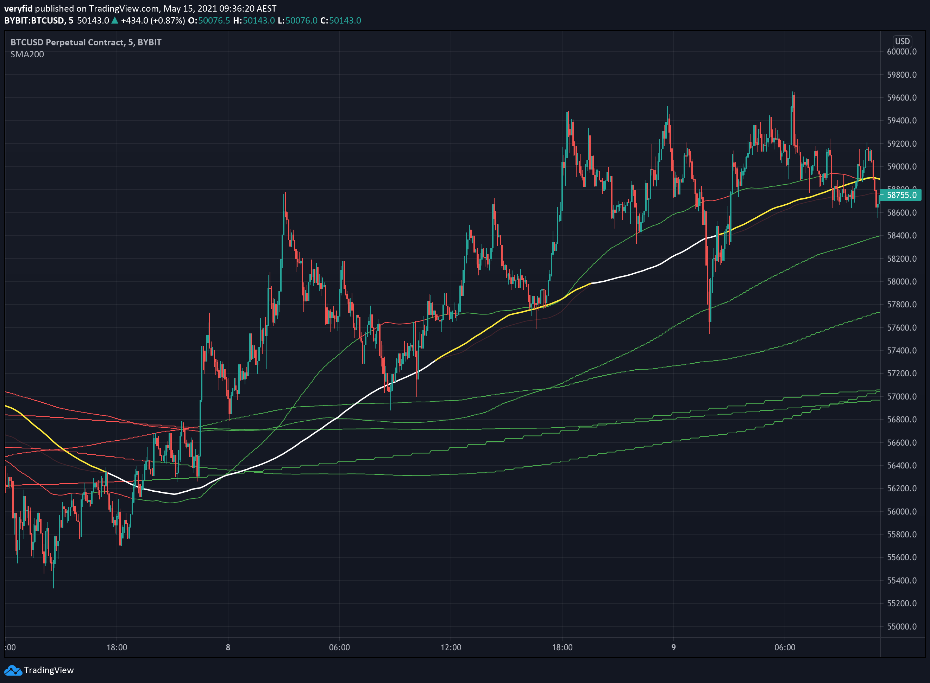The height and width of the screenshot is (683, 930).
Task: Click the 18:00 time label after 12:00
Action: 562,647
